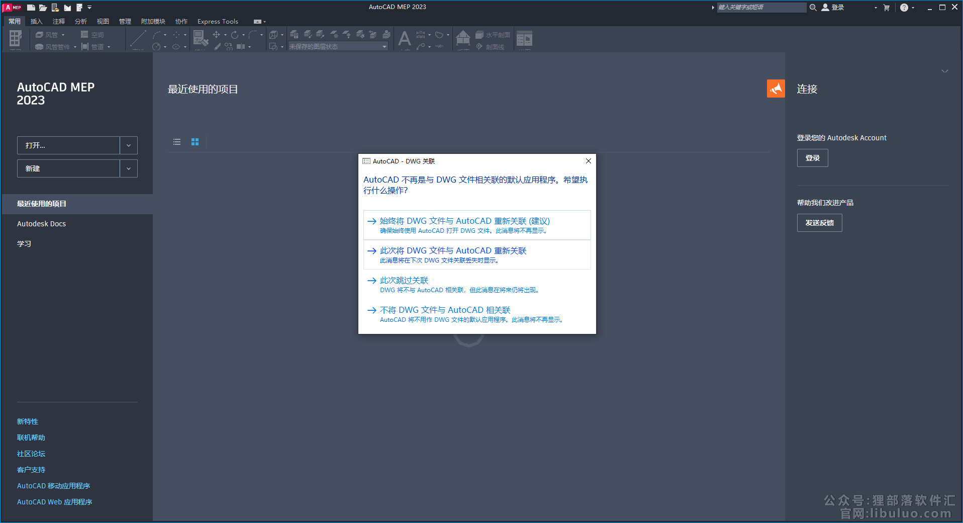Image resolution: width=963 pixels, height=523 pixels.
Task: Open the Express Tools ribbon tab
Action: tap(218, 21)
